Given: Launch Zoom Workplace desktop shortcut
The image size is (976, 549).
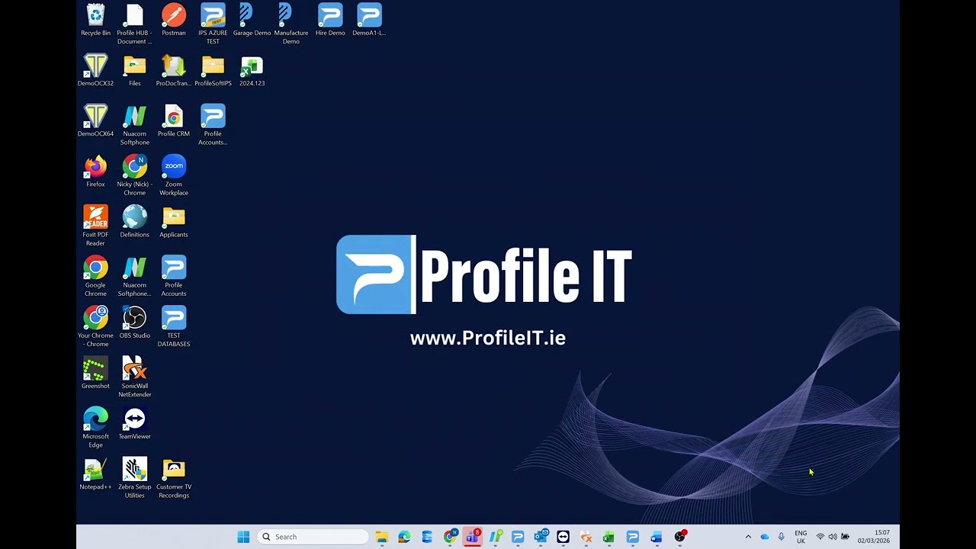Looking at the screenshot, I should [174, 175].
